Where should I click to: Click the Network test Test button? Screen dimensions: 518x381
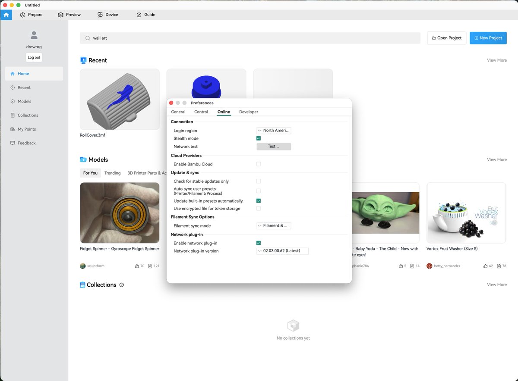tap(274, 147)
